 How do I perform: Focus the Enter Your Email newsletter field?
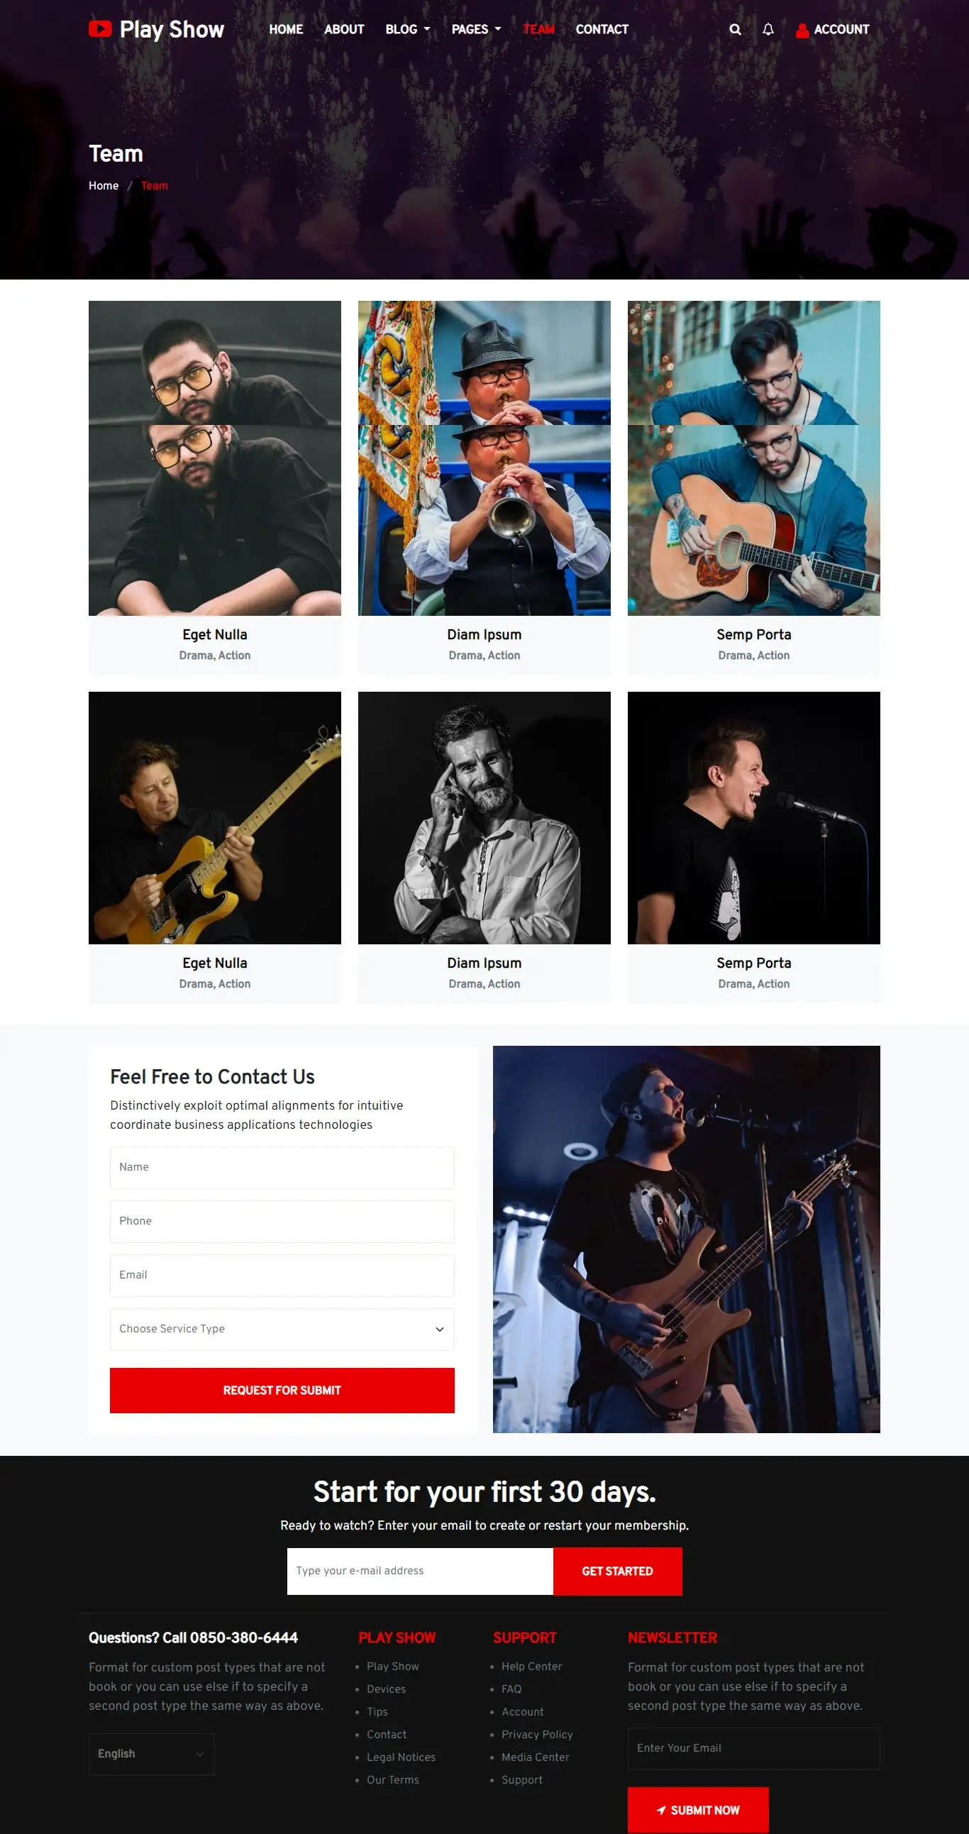coord(753,1748)
